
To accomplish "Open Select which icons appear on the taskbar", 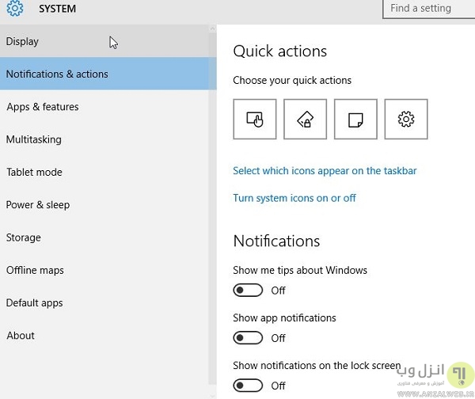I will pos(325,171).
